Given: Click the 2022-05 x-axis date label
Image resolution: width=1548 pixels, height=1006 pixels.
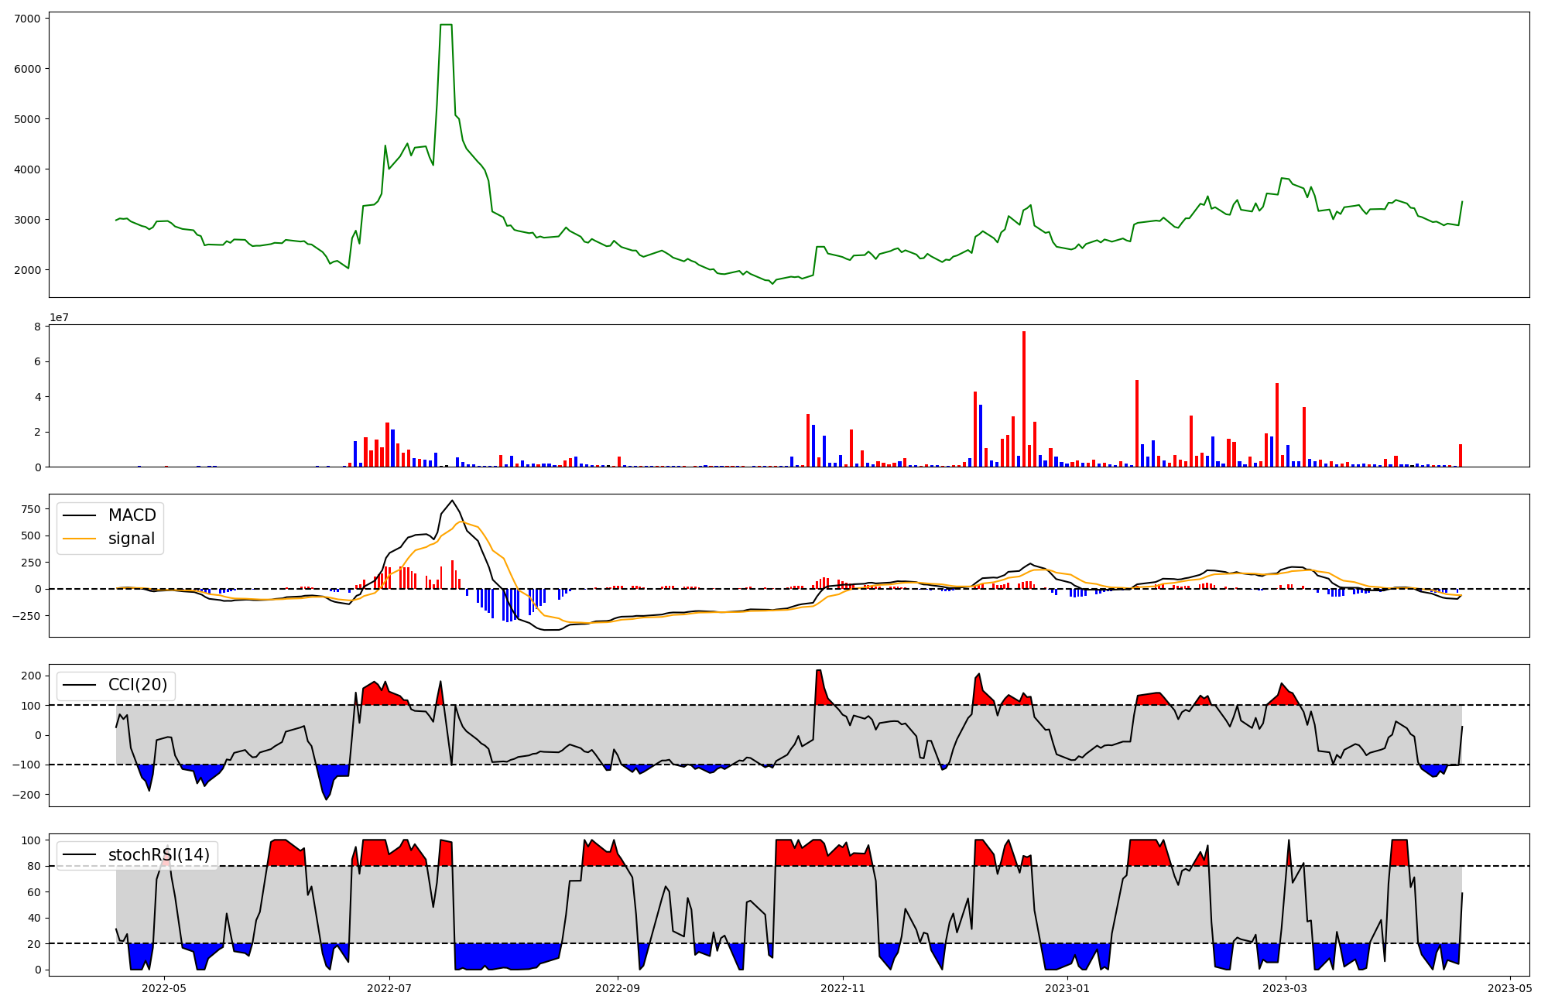Looking at the screenshot, I should click(164, 988).
